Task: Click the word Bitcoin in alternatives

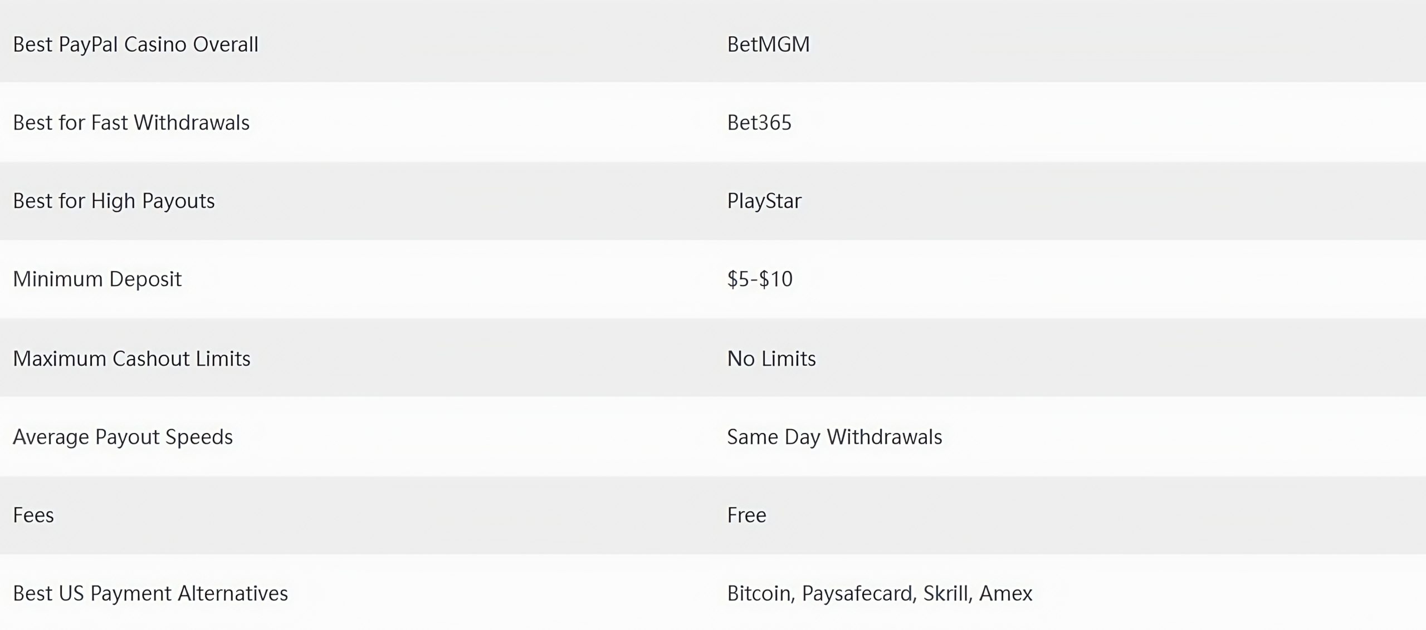Action: click(x=760, y=593)
